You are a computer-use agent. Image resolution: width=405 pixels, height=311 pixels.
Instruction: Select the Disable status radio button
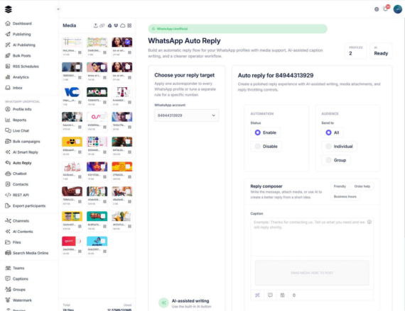click(266, 146)
